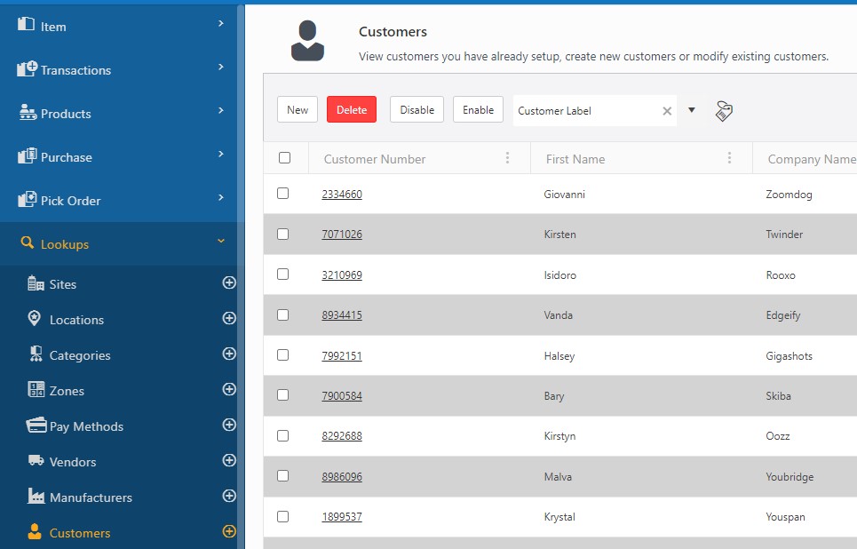Click the plus icon beside Sites
Screen dimensions: 857x549
229,282
